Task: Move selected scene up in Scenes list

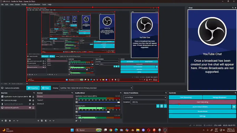Action: tap(50, 121)
